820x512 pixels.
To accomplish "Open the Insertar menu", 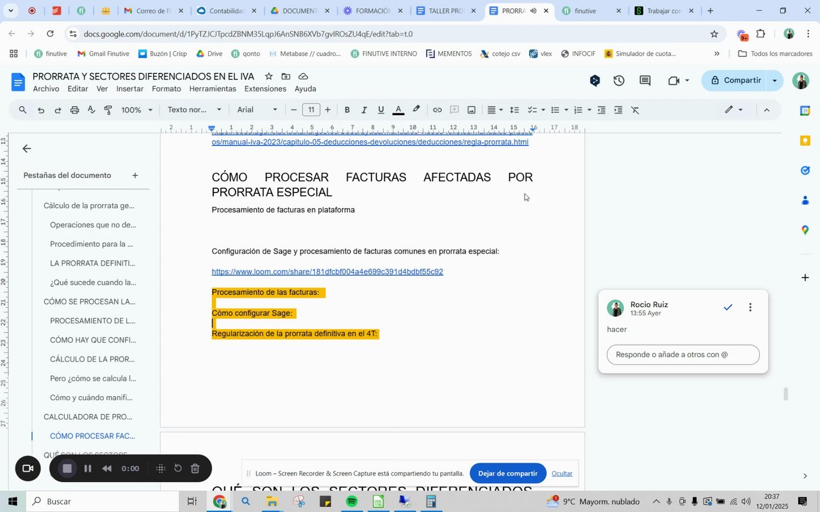I will pyautogui.click(x=130, y=89).
